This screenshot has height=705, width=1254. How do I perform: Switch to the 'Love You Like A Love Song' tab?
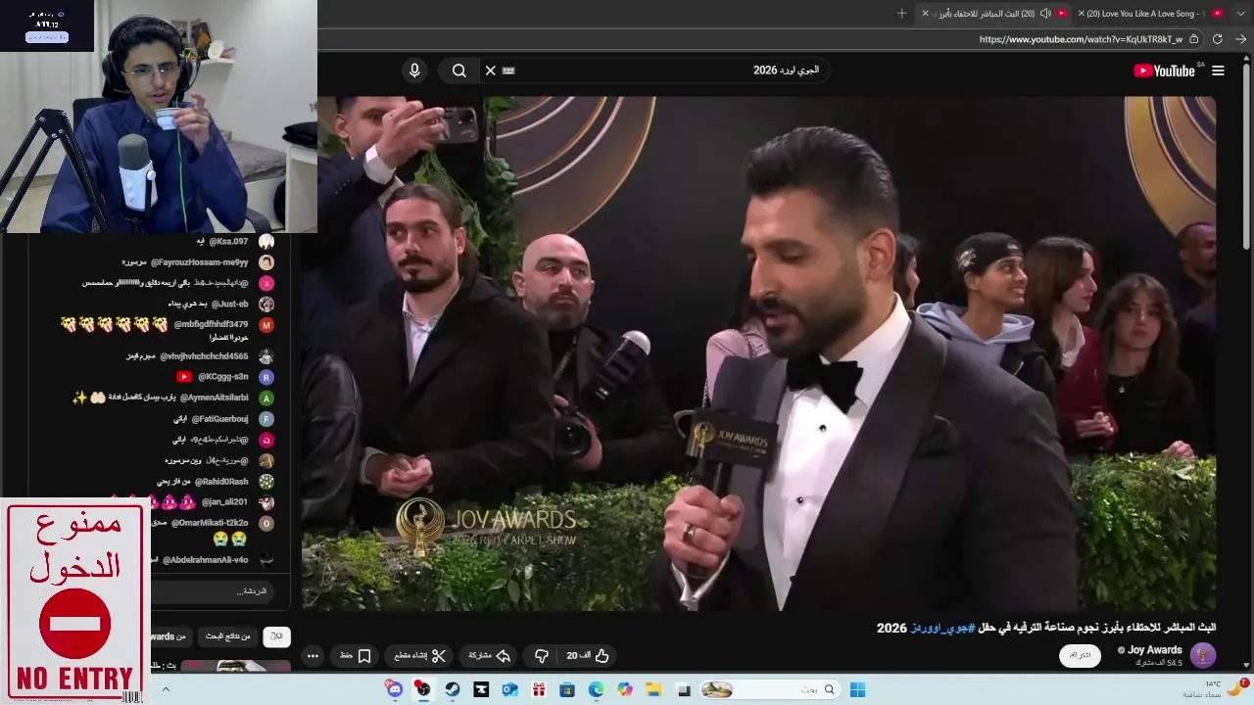1148,13
